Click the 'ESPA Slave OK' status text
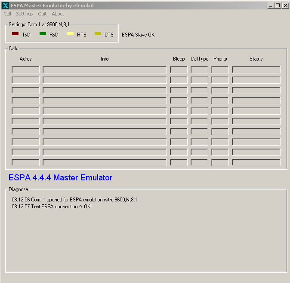 (x=138, y=35)
